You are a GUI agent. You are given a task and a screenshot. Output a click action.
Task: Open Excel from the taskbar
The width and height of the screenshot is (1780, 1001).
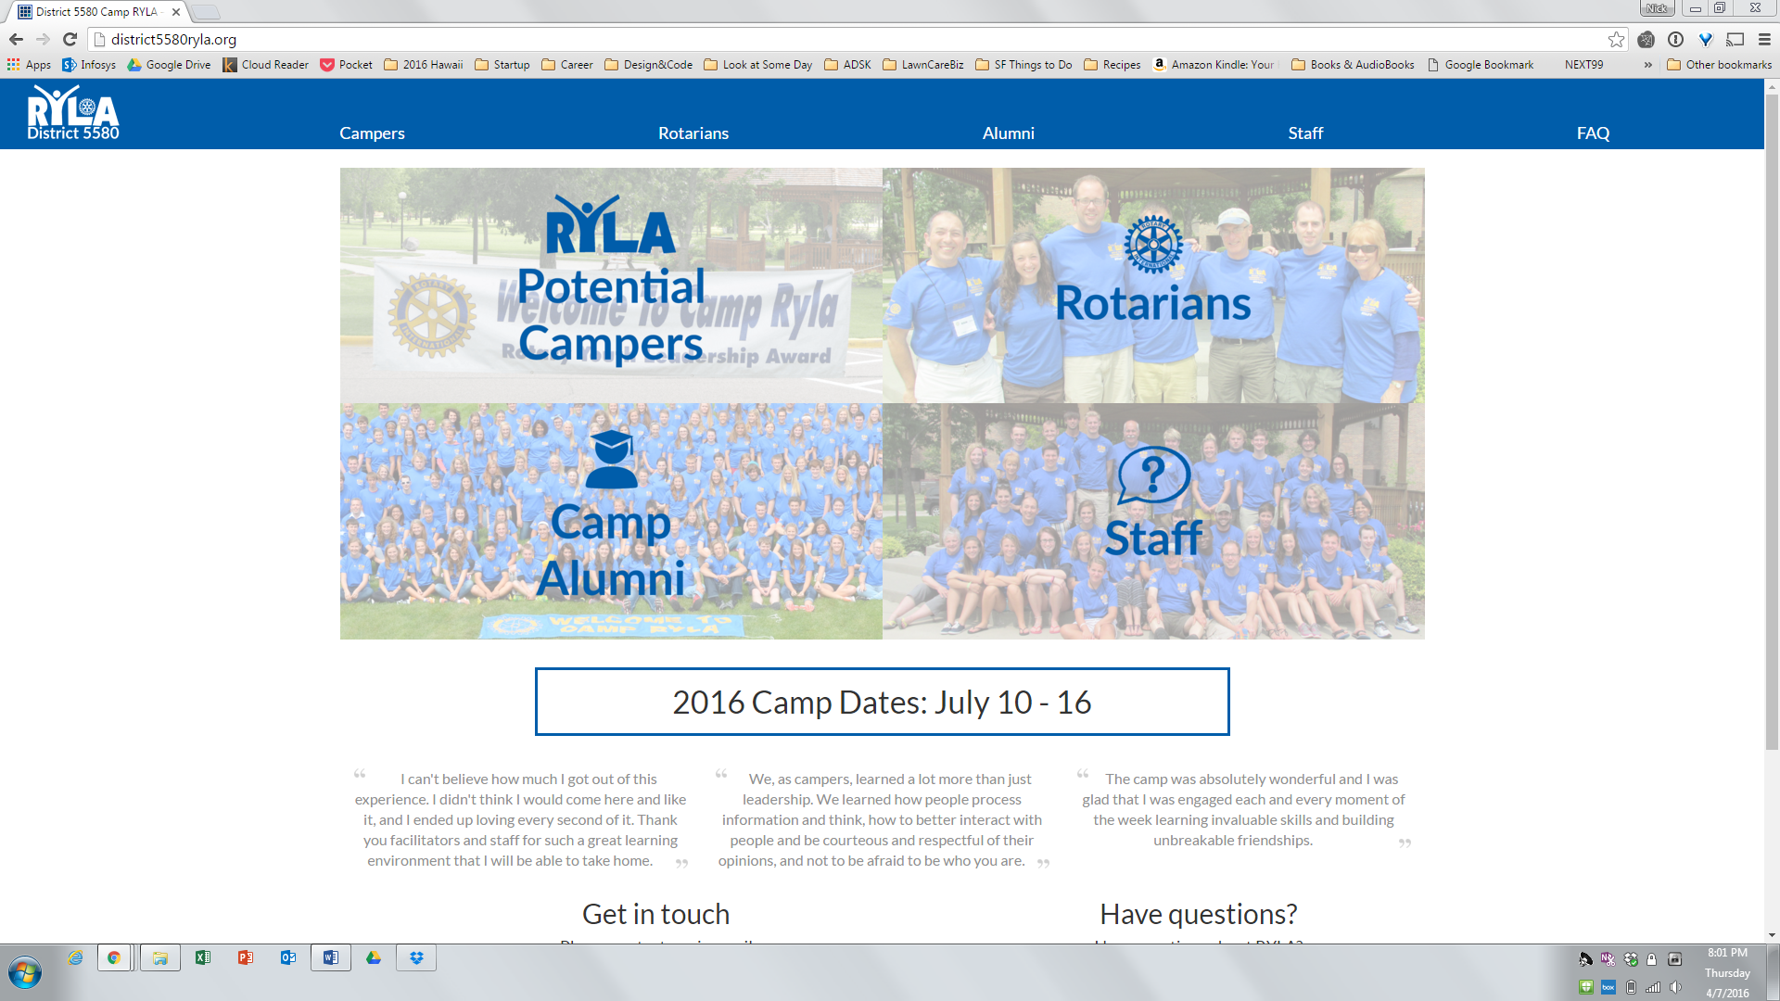(203, 957)
